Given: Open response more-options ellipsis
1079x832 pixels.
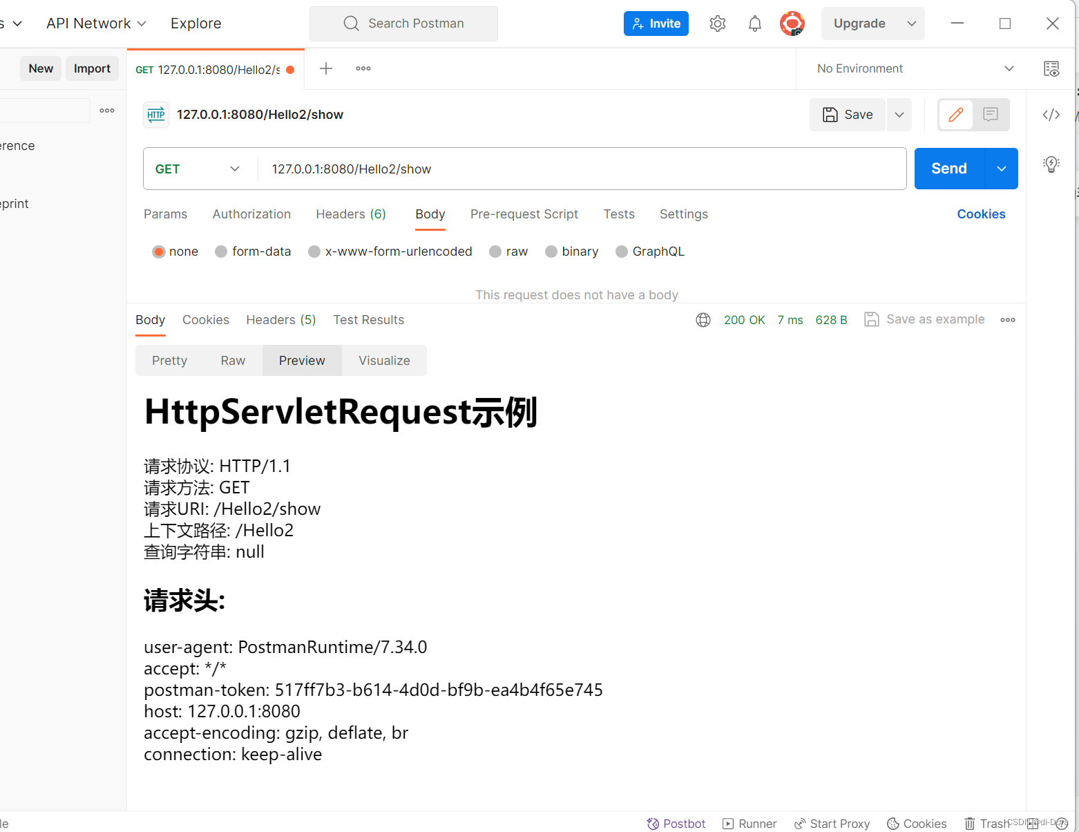Looking at the screenshot, I should pos(1008,320).
